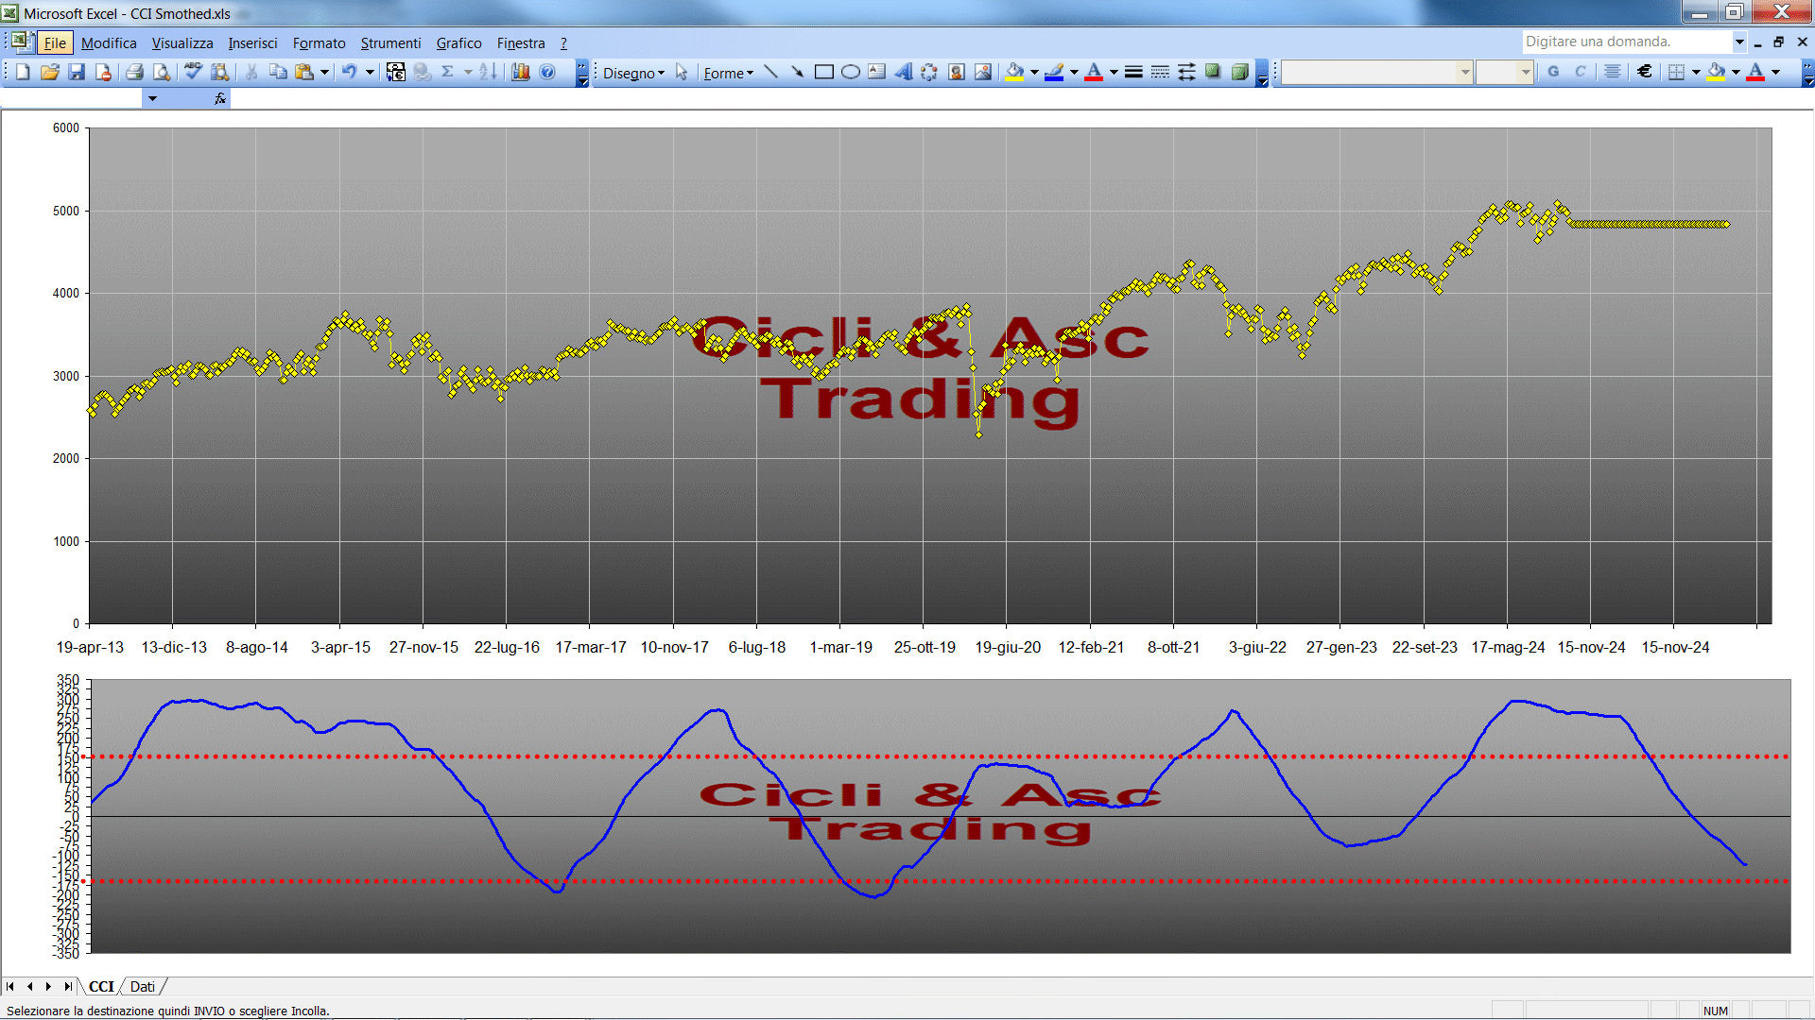Open the Strumenti menu
Image resolution: width=1815 pixels, height=1020 pixels.
coord(390,42)
